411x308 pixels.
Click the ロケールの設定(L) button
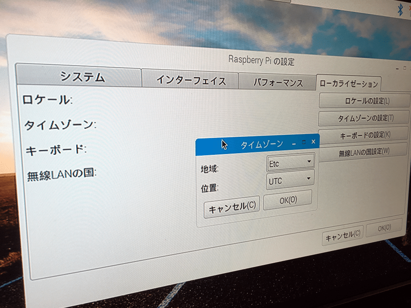click(x=365, y=101)
